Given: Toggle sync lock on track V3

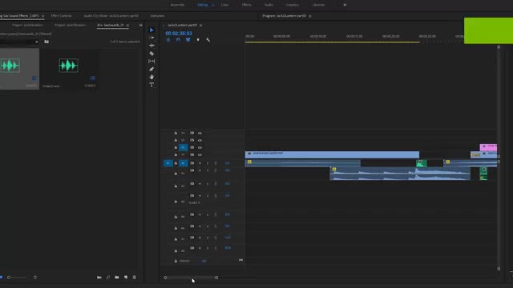Looking at the screenshot, I should (x=192, y=141).
